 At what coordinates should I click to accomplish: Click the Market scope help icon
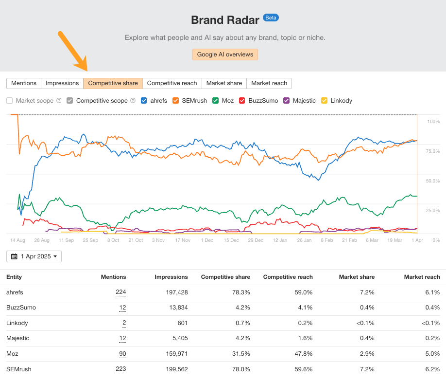tap(58, 101)
